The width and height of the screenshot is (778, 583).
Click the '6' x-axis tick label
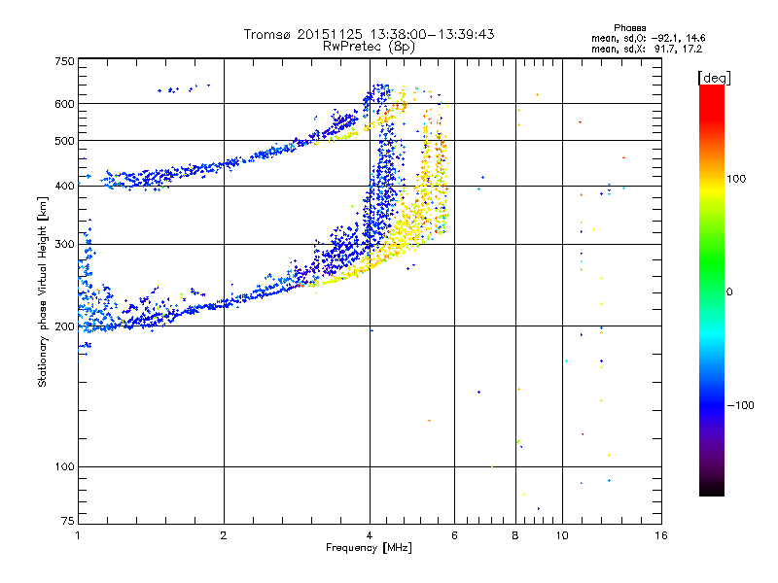[x=454, y=535]
